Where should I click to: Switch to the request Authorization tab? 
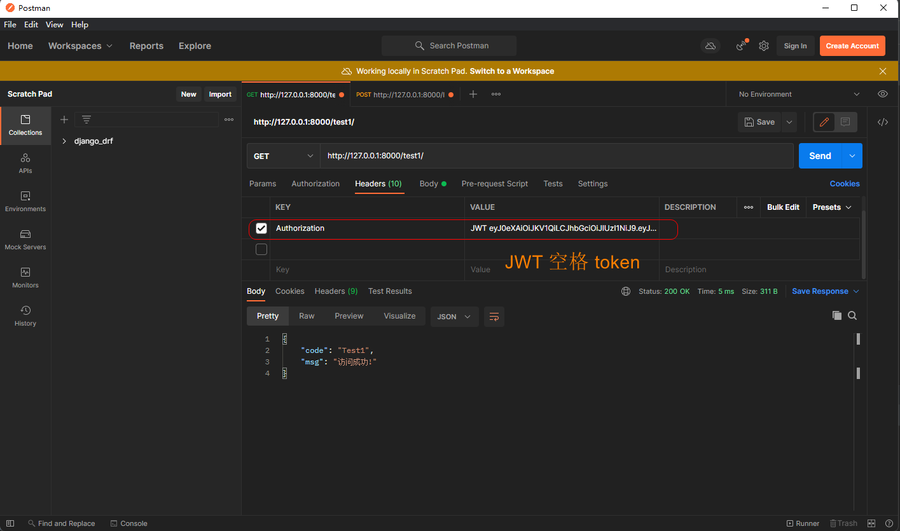pos(315,184)
